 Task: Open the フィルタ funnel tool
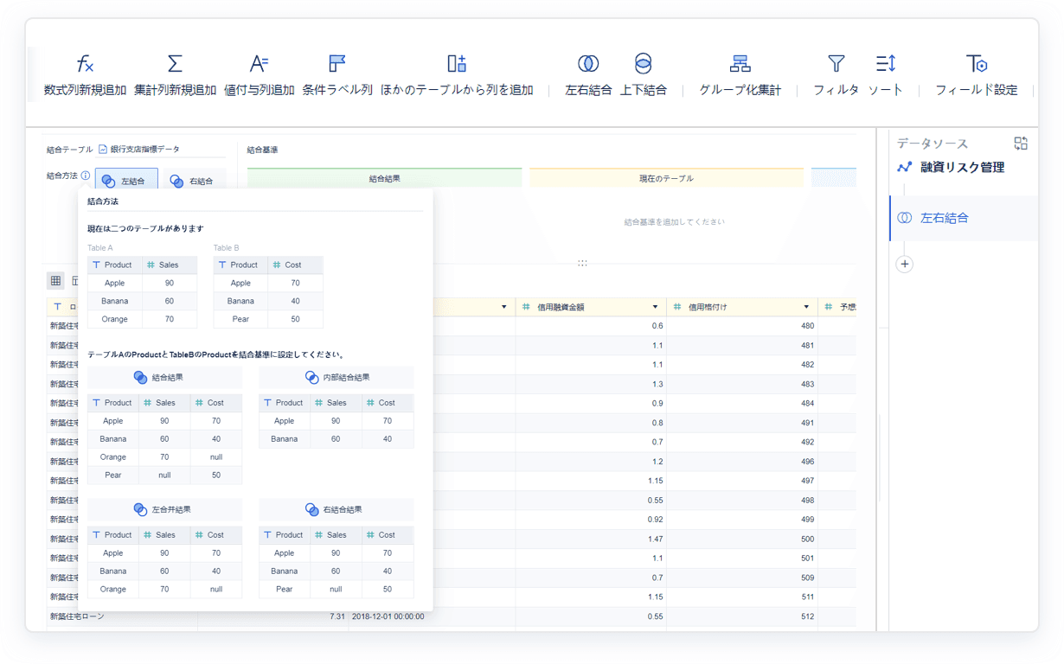836,64
